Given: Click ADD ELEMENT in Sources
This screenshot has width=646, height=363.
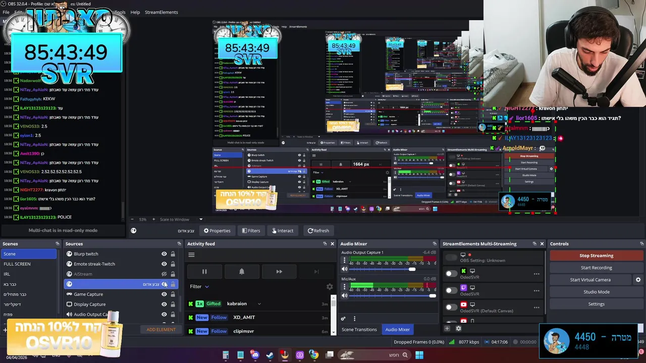Looking at the screenshot, I should (x=161, y=330).
